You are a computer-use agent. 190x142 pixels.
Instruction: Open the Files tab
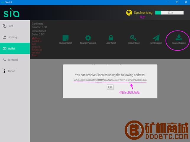coord(15,26)
